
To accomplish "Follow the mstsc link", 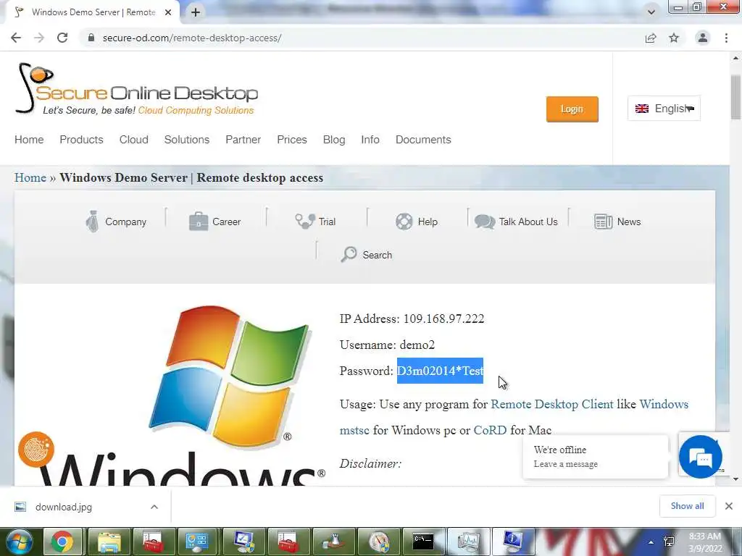I will tap(354, 430).
